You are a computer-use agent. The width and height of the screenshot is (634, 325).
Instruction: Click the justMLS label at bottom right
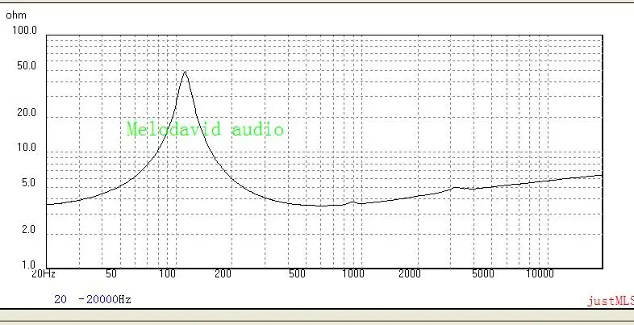tap(610, 301)
